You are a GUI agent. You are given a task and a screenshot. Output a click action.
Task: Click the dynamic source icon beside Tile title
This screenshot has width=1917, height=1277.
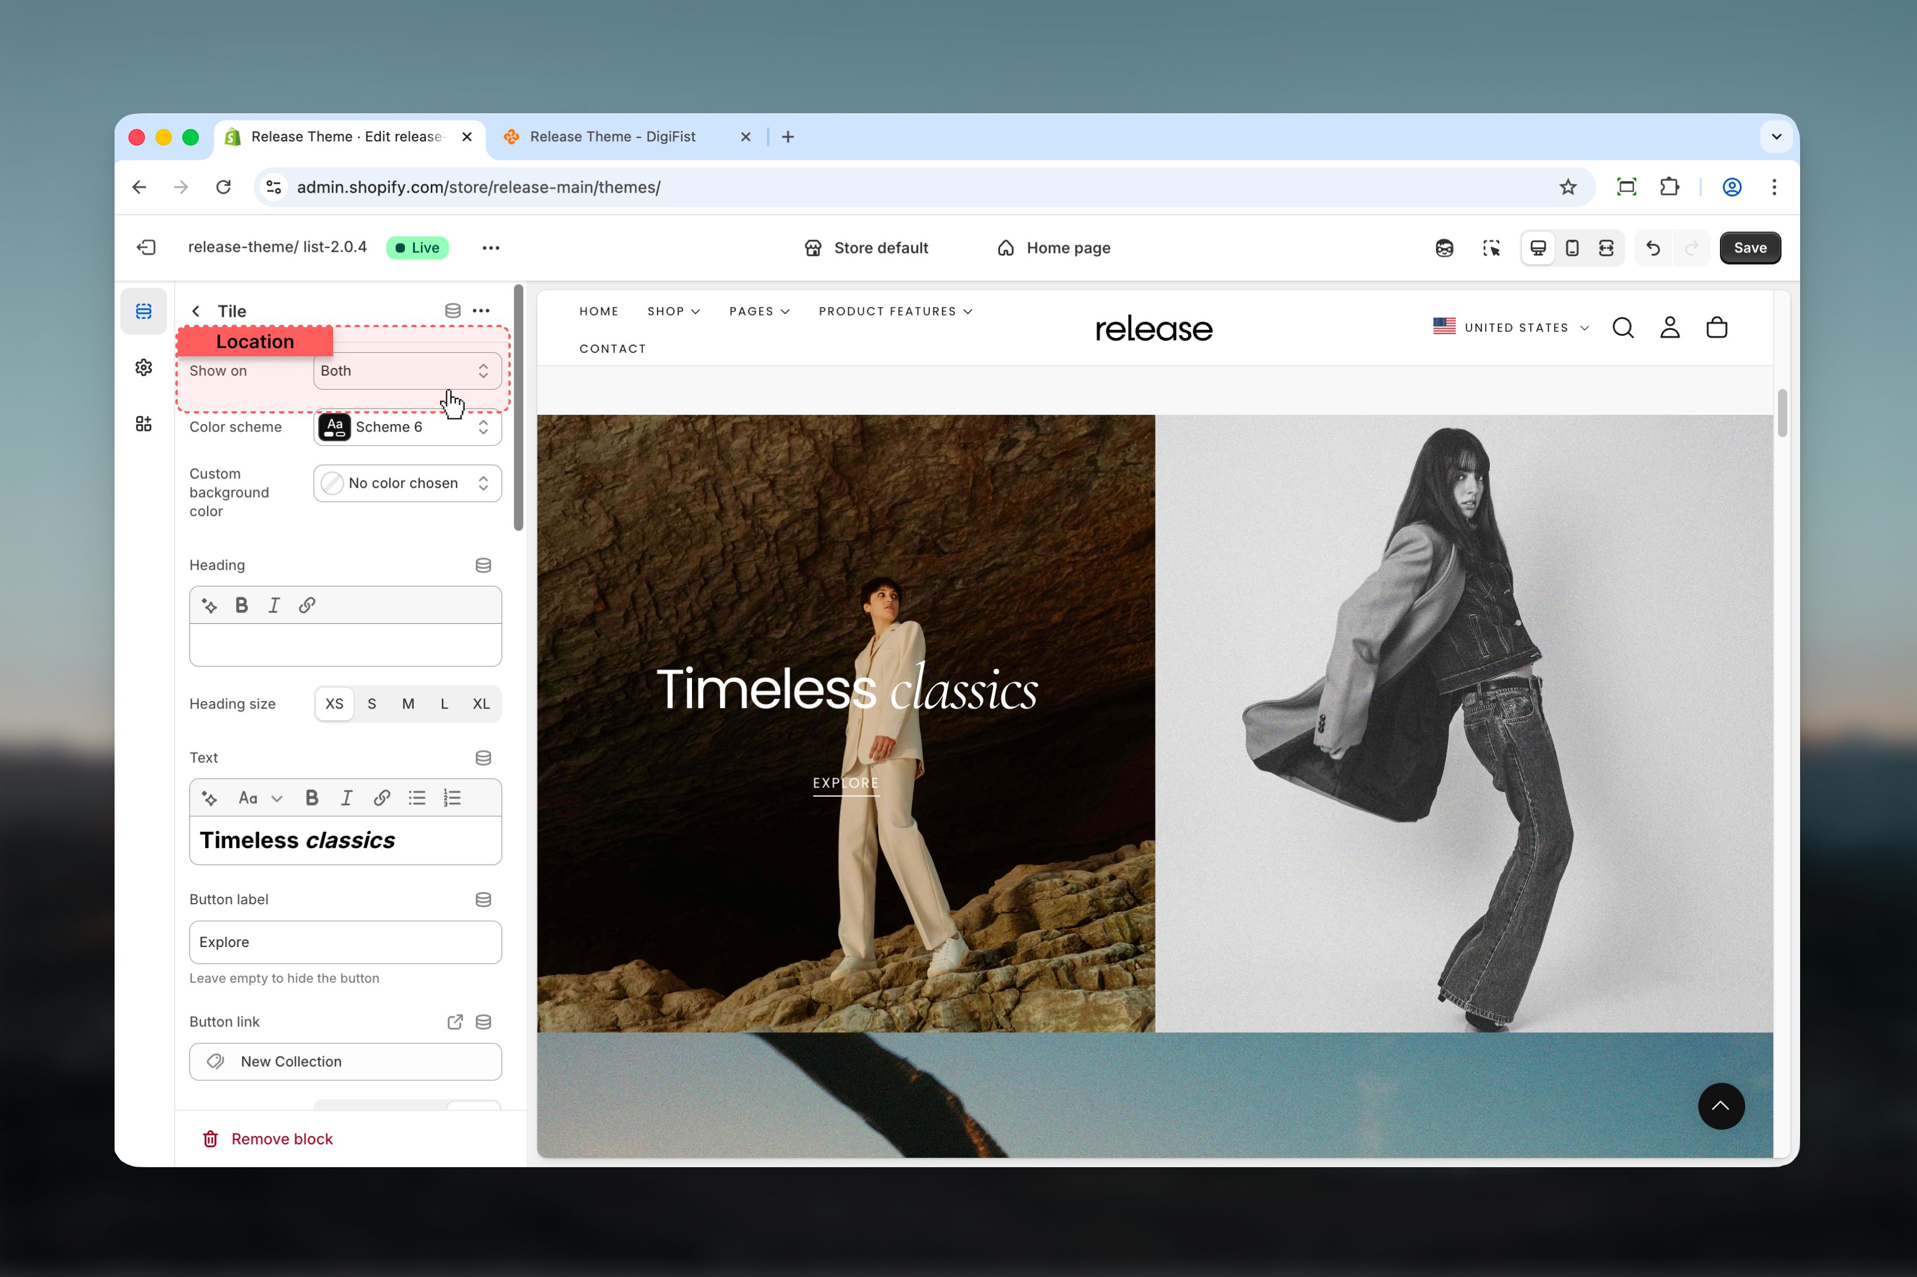(x=453, y=310)
